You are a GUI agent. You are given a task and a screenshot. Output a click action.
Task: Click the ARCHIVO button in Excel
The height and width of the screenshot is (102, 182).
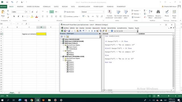click(3, 7)
